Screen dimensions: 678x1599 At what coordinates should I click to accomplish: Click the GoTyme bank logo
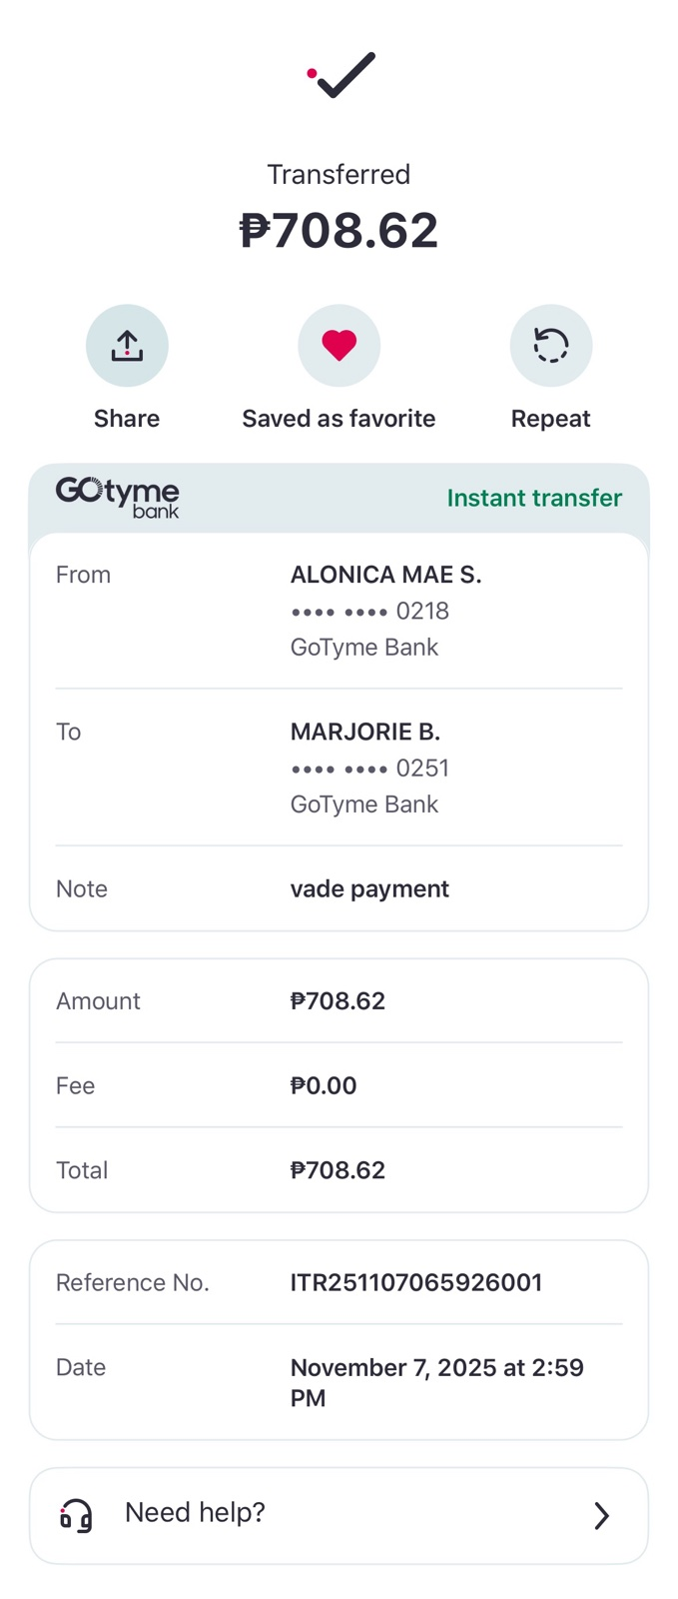pyautogui.click(x=118, y=497)
